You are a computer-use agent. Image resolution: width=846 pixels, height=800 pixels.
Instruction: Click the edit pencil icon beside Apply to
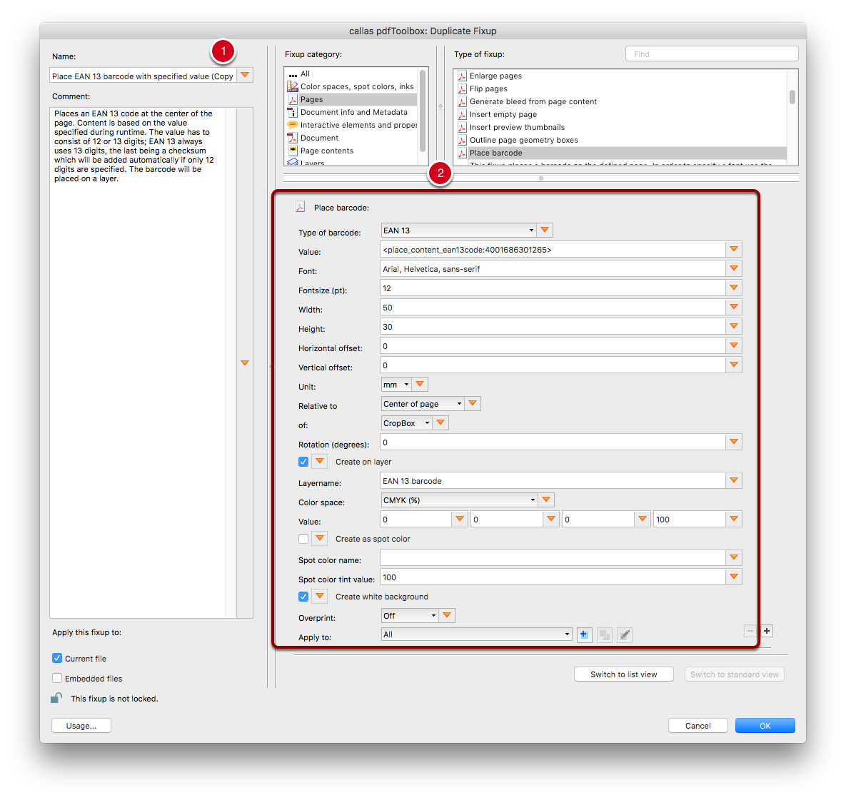625,635
